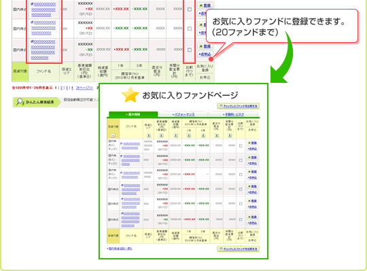This screenshot has width=367, height=271.
Task: Click the 次ページ>> link
Action: (84, 88)
